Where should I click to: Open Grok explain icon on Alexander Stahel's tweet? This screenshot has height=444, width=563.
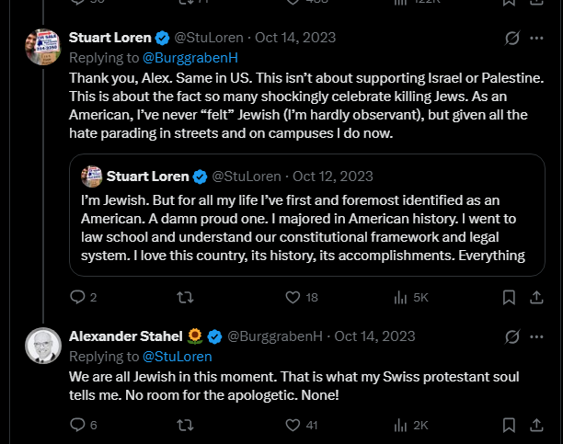(512, 336)
